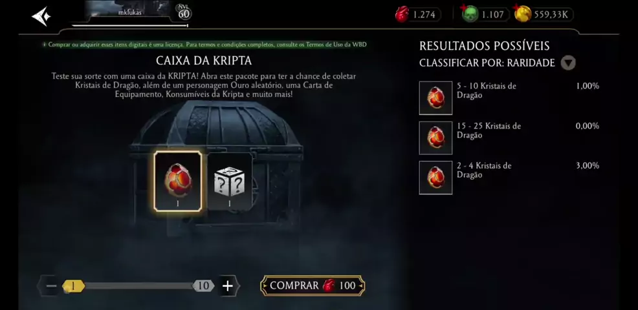The image size is (638, 310).
Task: Click the Classificar Por: Raridade label
Action: click(x=487, y=63)
